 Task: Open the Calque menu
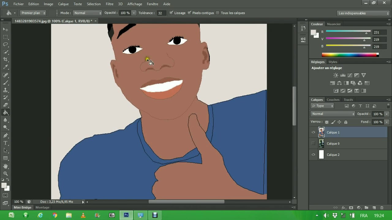click(x=63, y=4)
